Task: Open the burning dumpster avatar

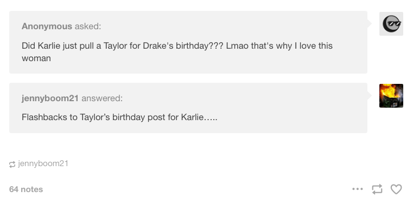Action: (391, 96)
